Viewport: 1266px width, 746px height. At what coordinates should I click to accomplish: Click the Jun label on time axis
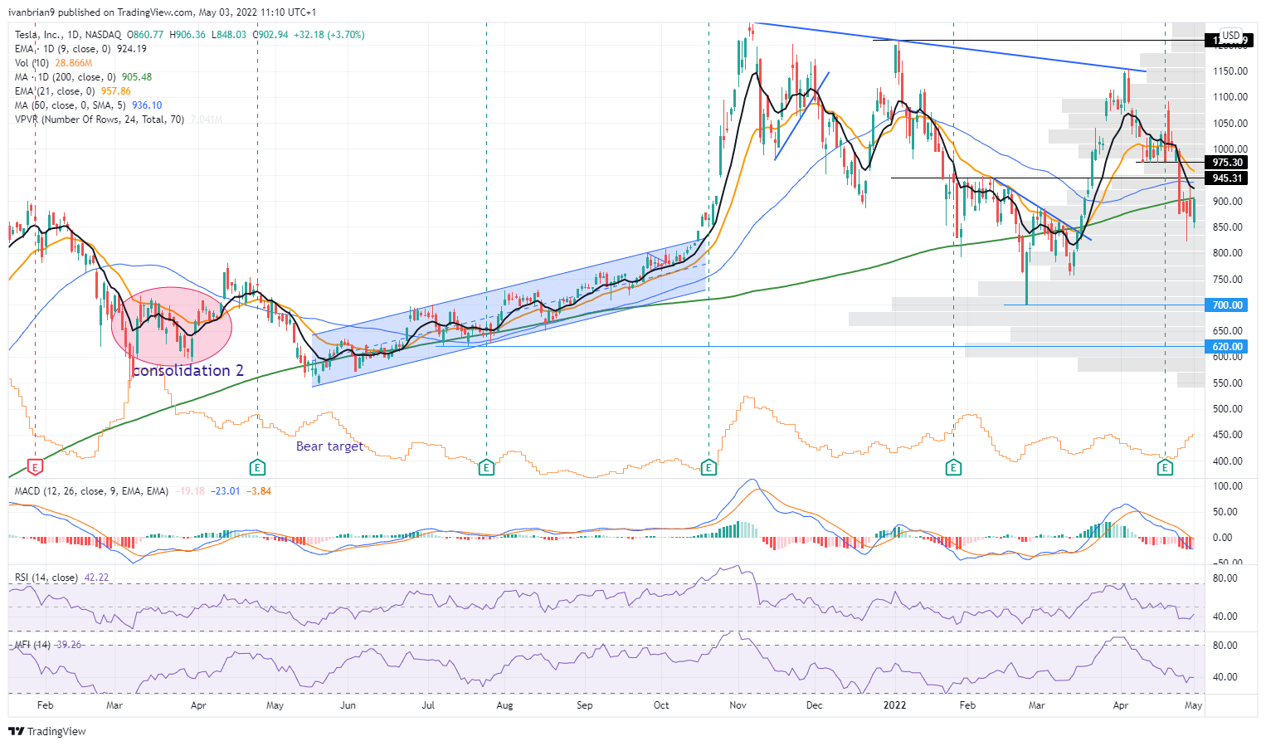point(348,705)
